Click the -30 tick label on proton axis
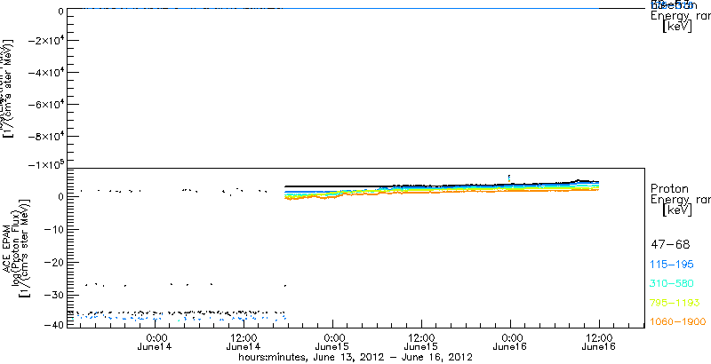 (52, 295)
